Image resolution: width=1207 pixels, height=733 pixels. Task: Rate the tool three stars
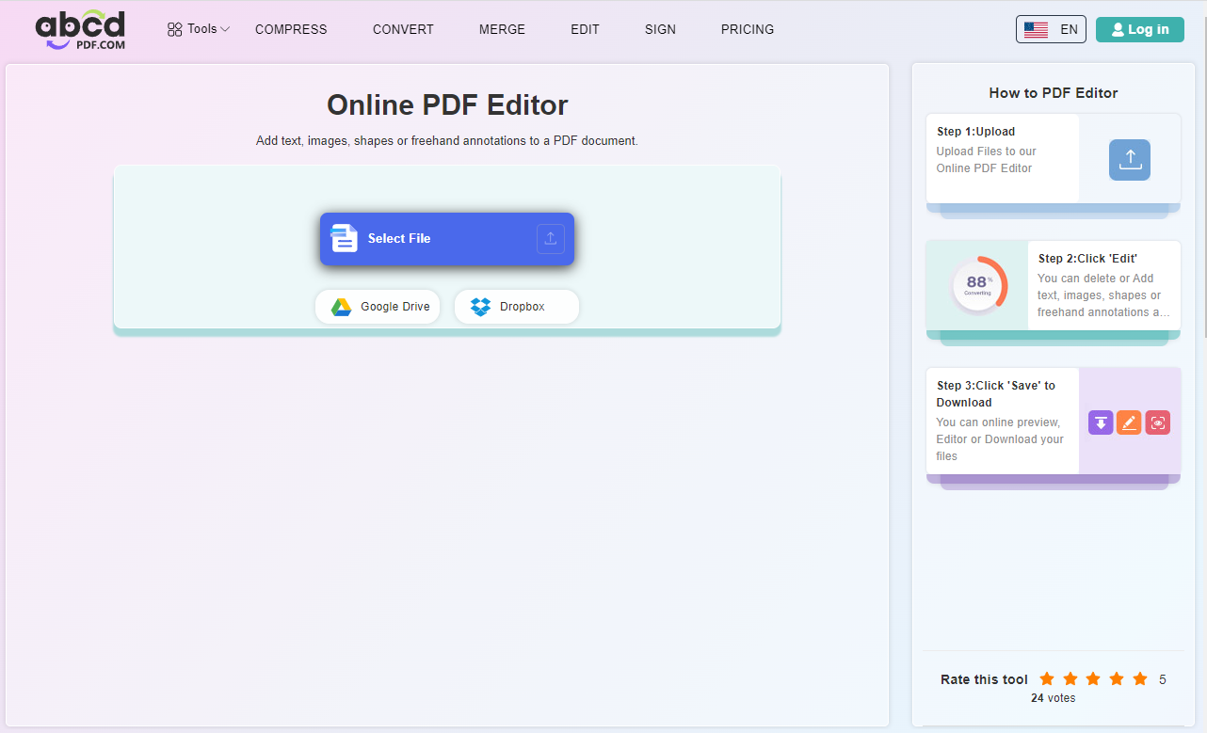tap(1093, 678)
